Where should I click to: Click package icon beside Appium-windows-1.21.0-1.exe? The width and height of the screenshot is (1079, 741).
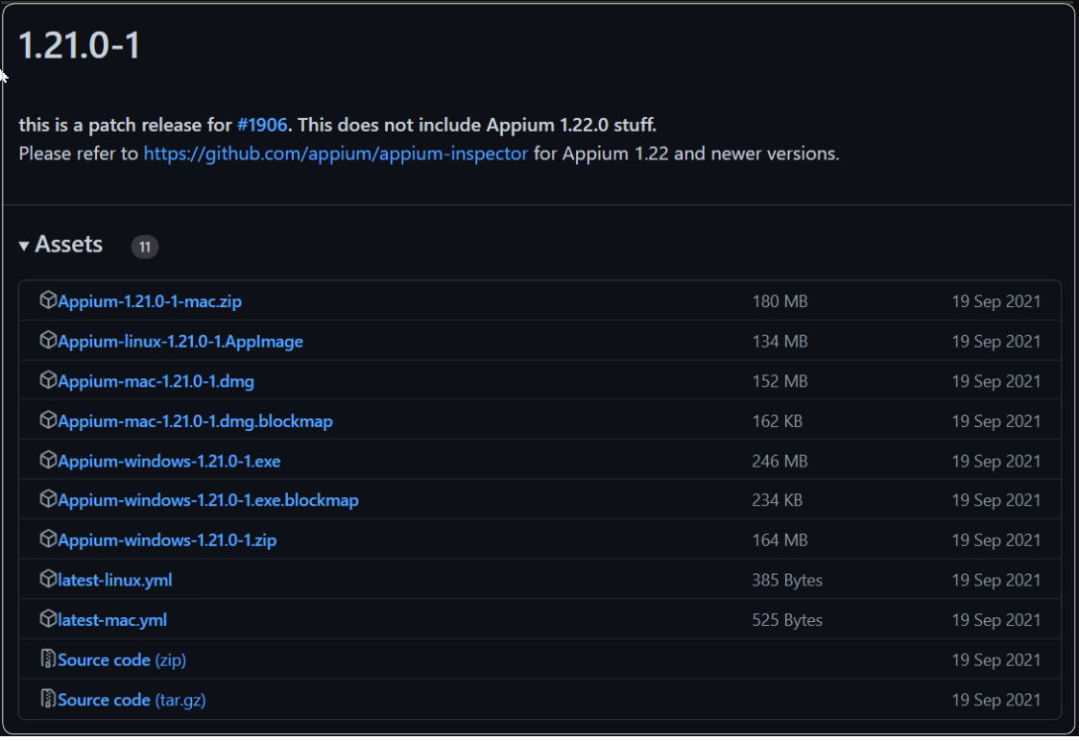click(x=48, y=461)
